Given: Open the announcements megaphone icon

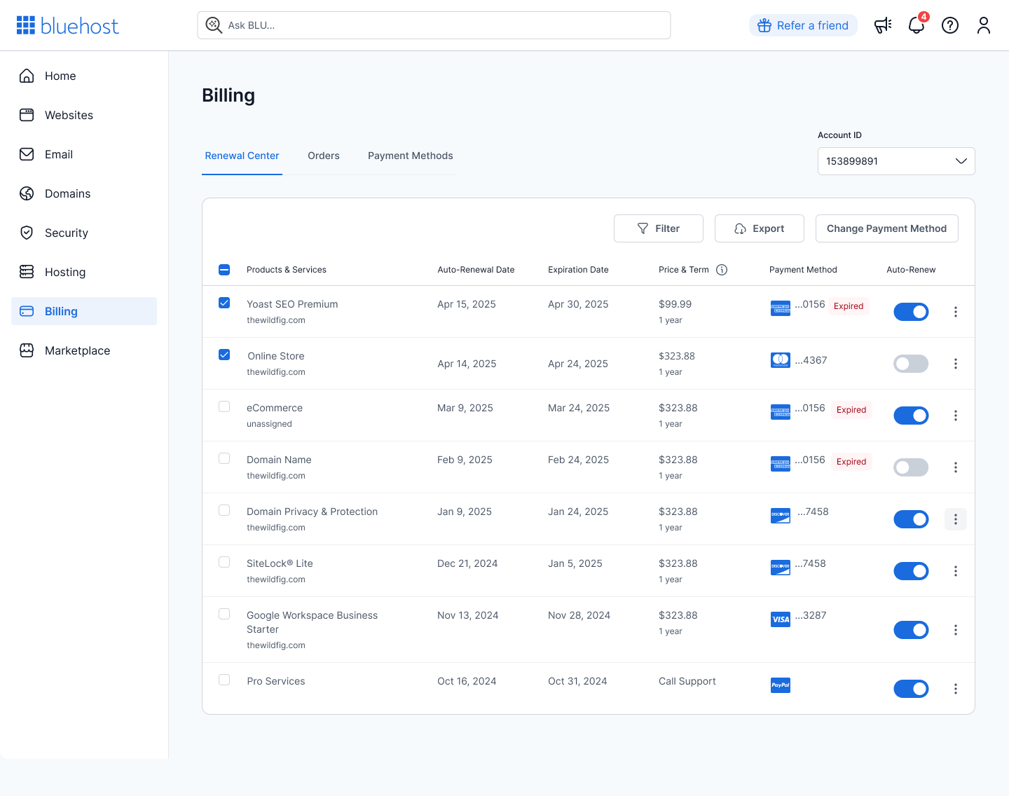Looking at the screenshot, I should click(x=882, y=26).
